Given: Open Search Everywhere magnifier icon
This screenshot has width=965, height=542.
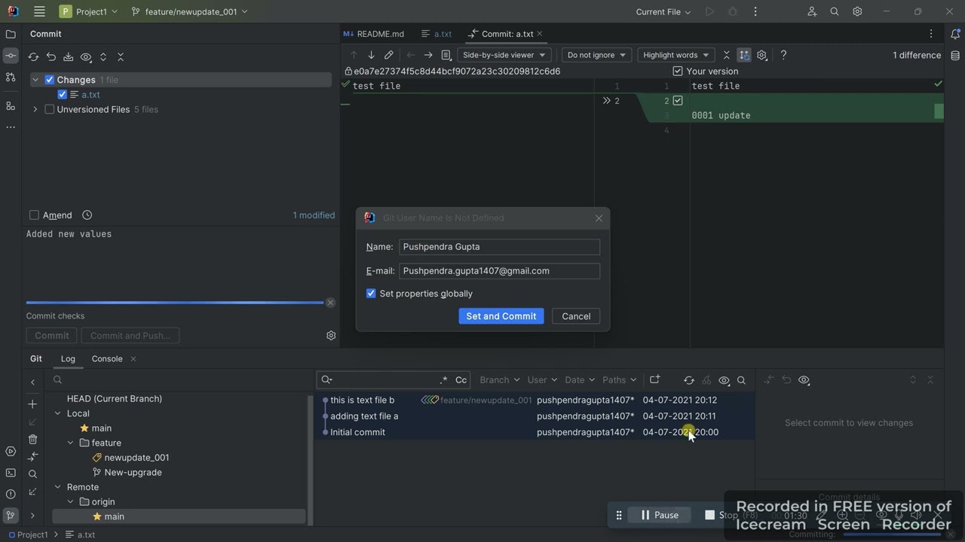Looking at the screenshot, I should [x=835, y=11].
